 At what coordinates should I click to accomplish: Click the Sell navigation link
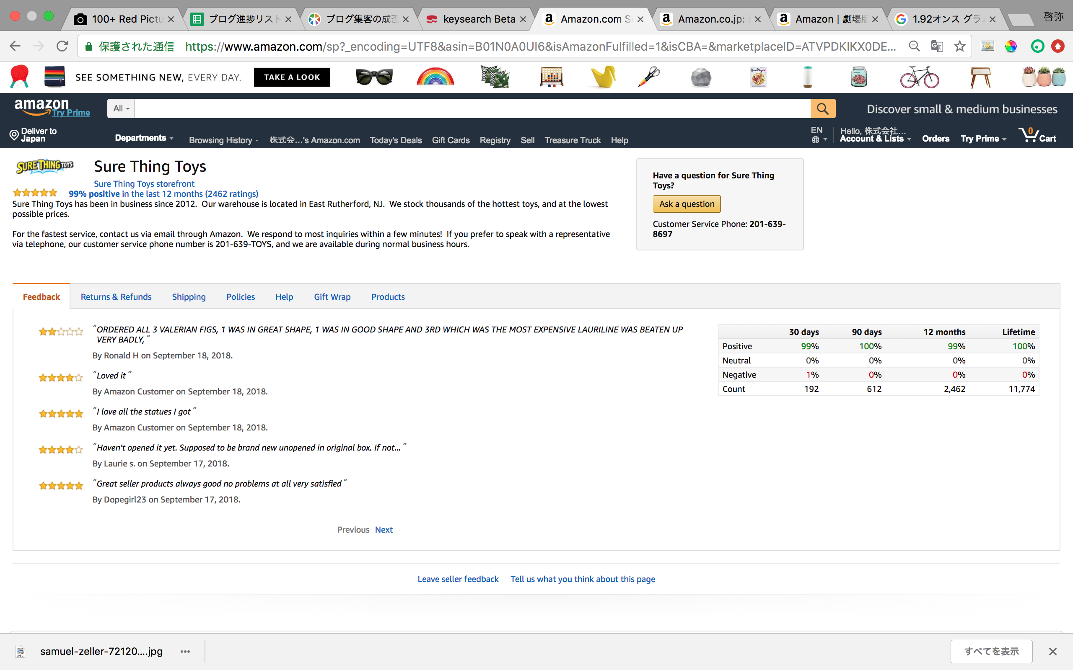click(x=527, y=140)
